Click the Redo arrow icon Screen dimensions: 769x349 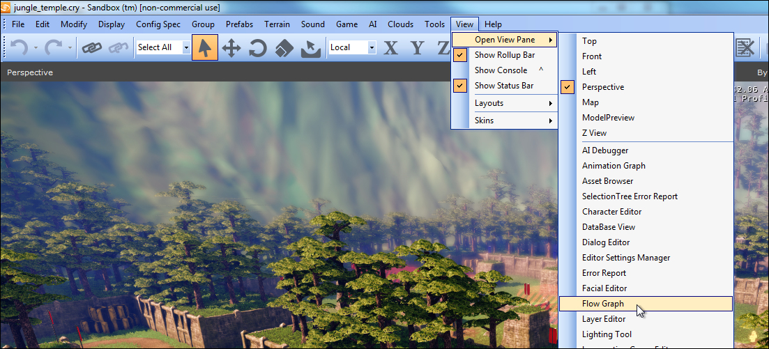pyautogui.click(x=54, y=47)
